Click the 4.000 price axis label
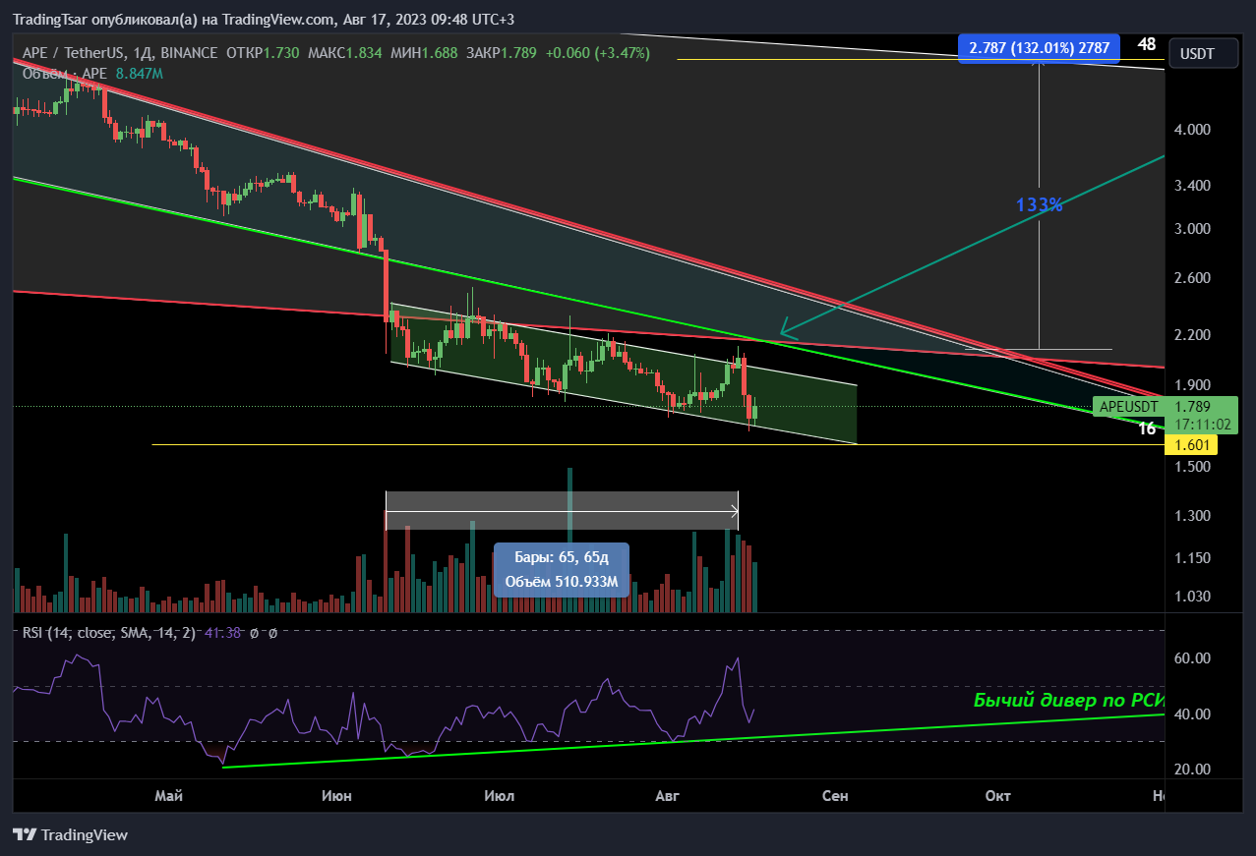Screen dimensions: 1256x856 [1192, 130]
